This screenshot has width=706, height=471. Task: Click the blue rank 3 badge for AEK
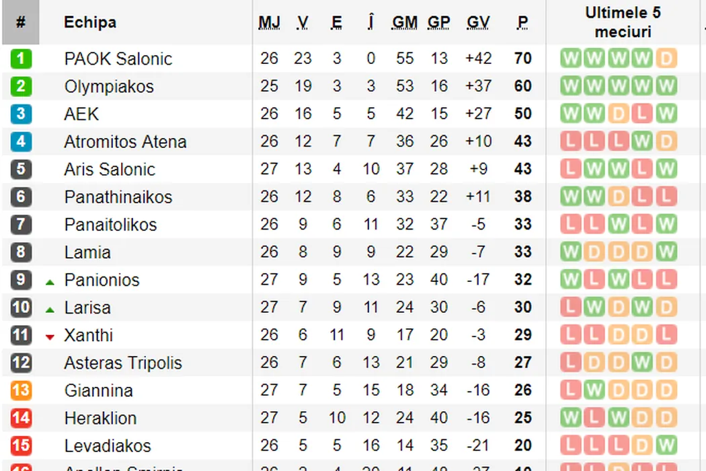click(x=21, y=114)
